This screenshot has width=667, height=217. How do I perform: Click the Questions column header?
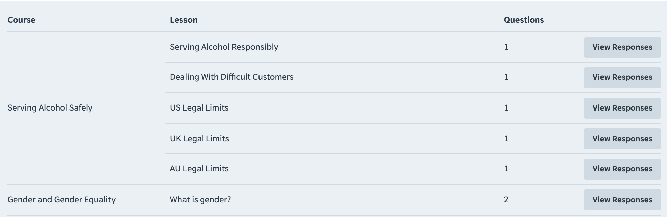point(524,20)
